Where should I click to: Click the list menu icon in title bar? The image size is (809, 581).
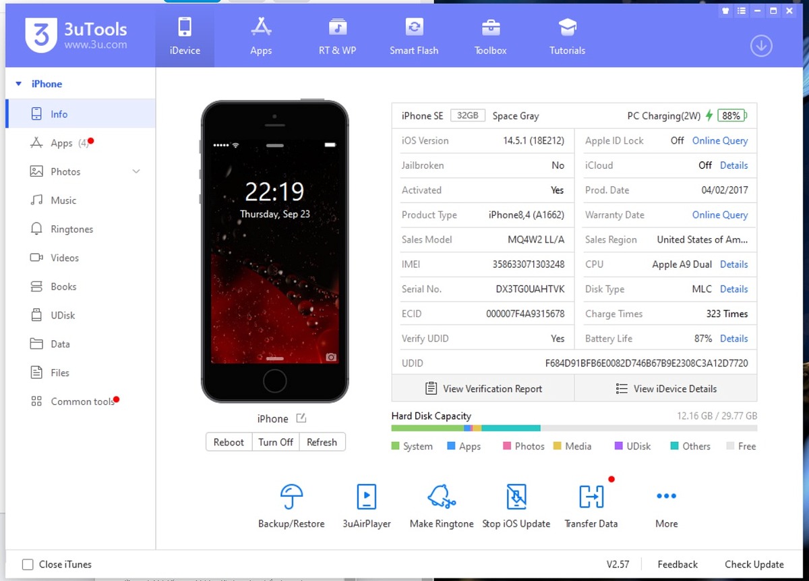click(742, 11)
